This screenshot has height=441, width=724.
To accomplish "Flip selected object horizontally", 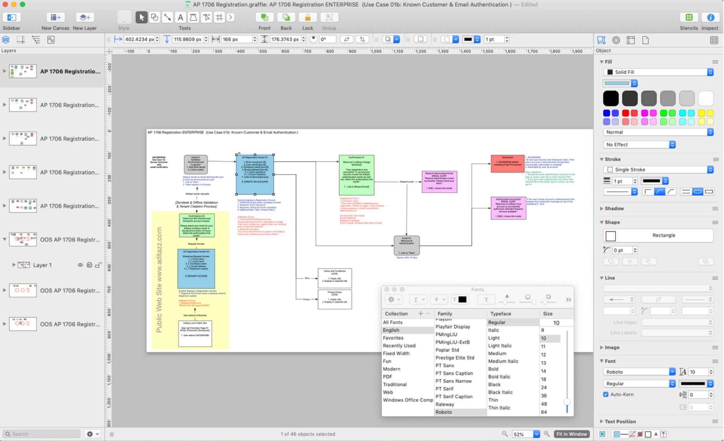I will pyautogui.click(x=346, y=39).
